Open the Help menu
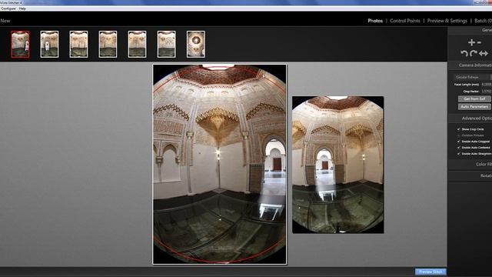This screenshot has height=277, width=492. click(22, 8)
